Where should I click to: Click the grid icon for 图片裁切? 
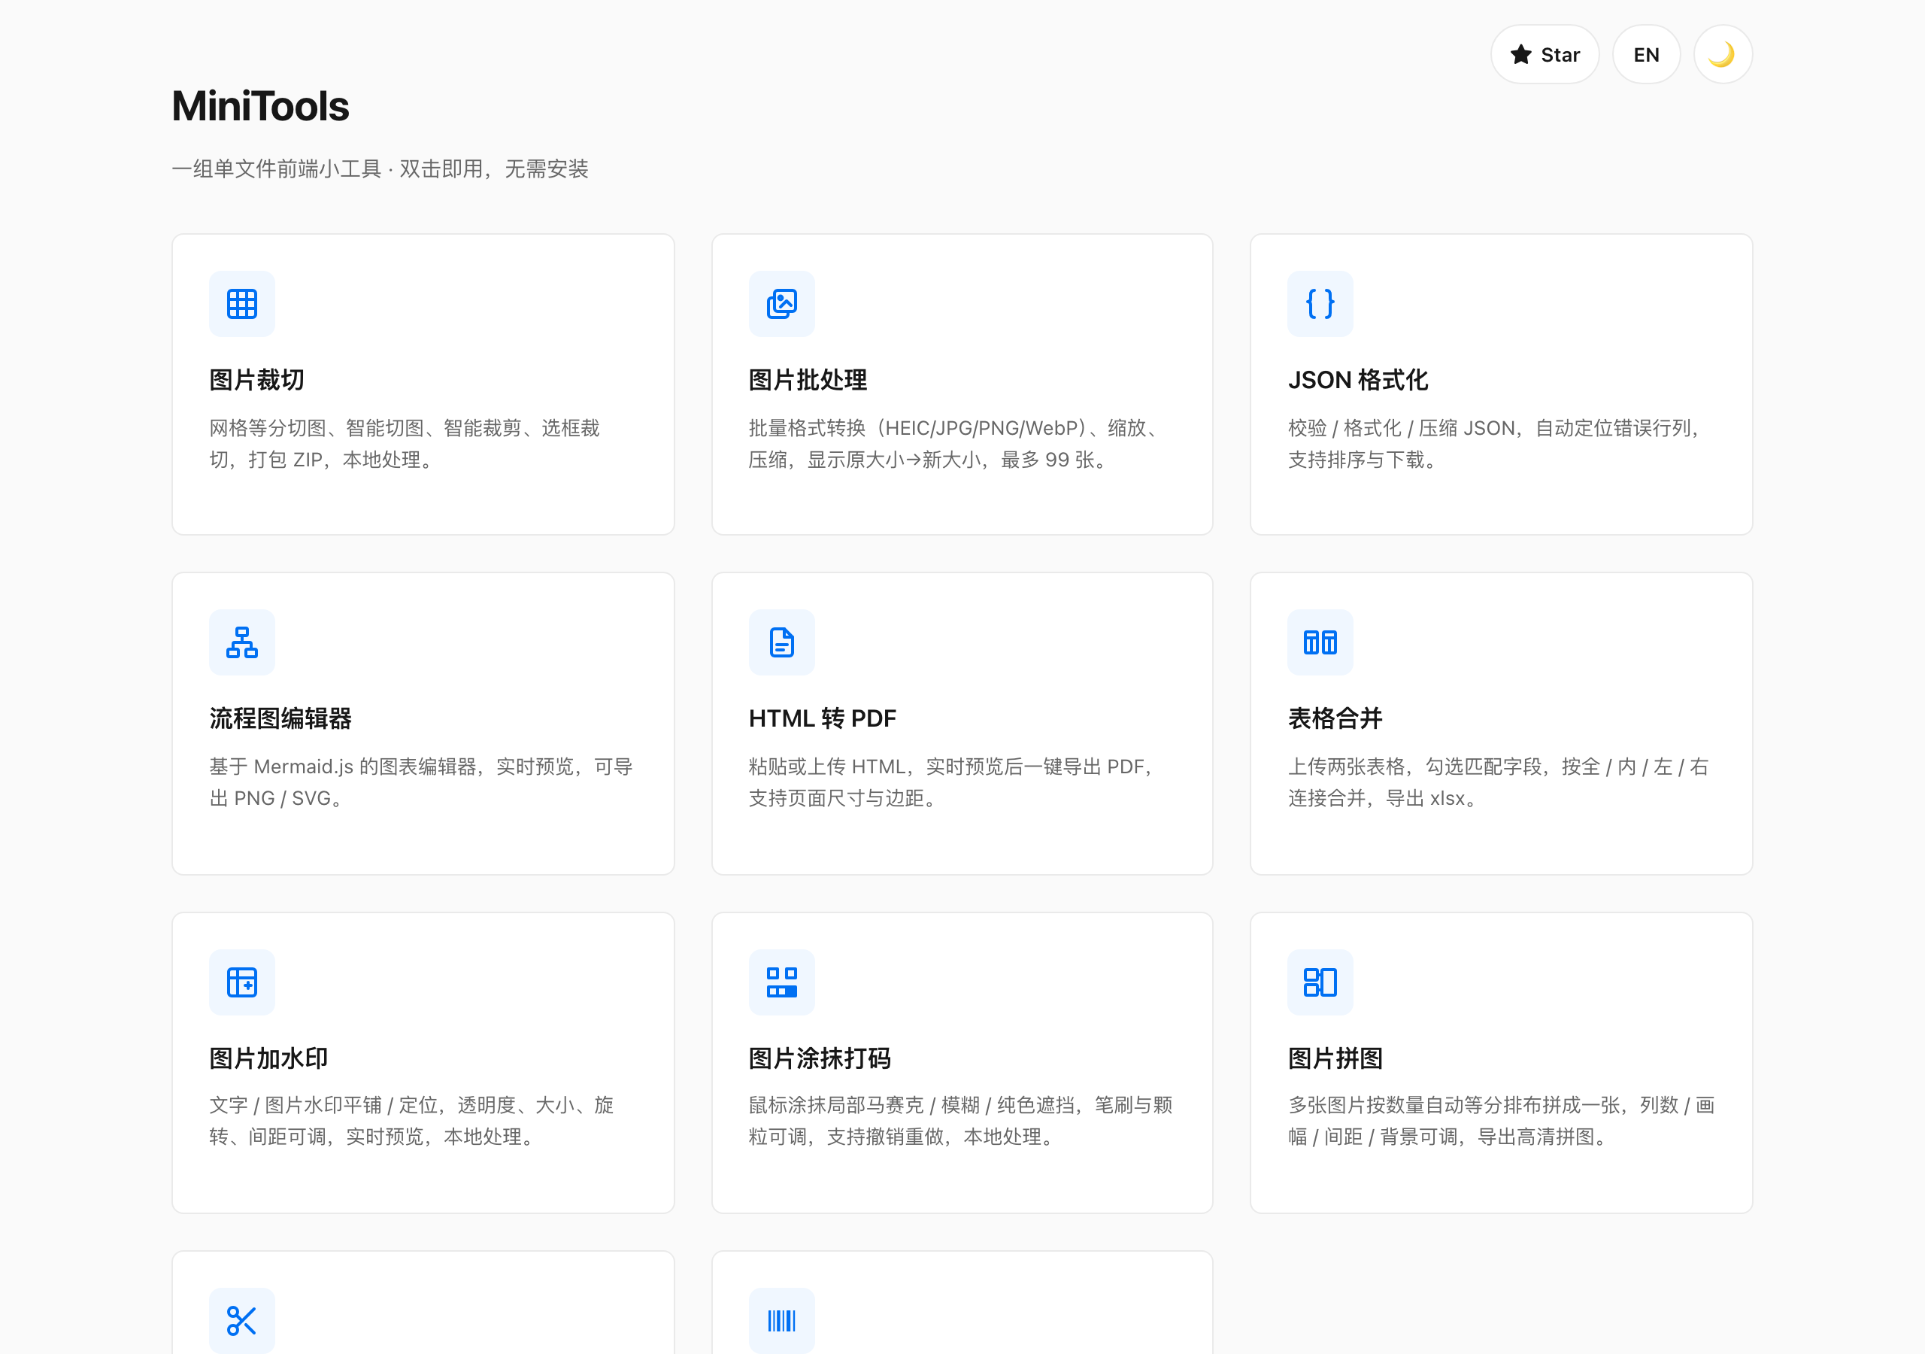[x=241, y=304]
